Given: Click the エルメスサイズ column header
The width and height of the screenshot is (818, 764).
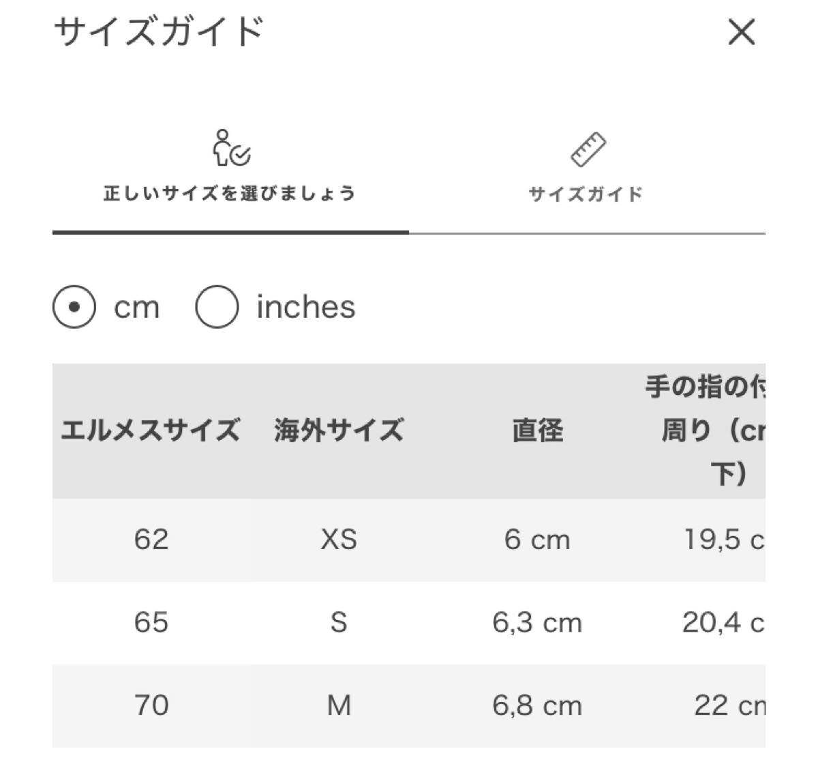Looking at the screenshot, I should tap(151, 430).
